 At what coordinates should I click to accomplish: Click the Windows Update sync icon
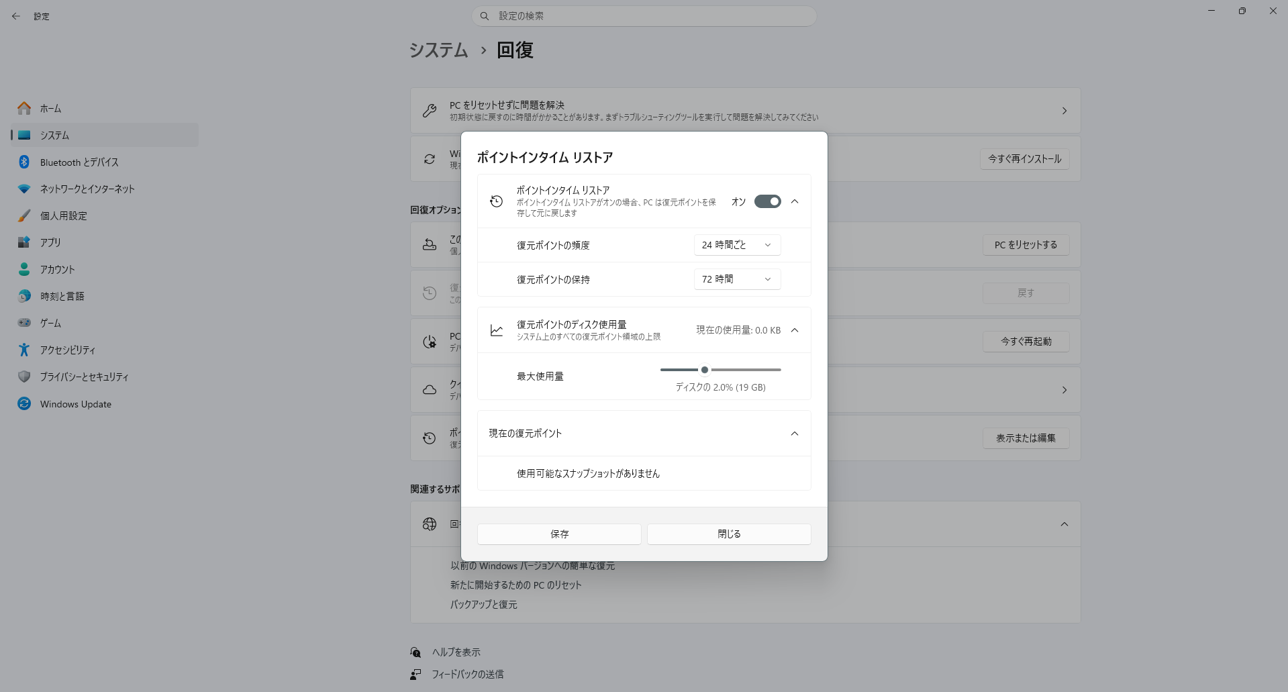(x=24, y=403)
